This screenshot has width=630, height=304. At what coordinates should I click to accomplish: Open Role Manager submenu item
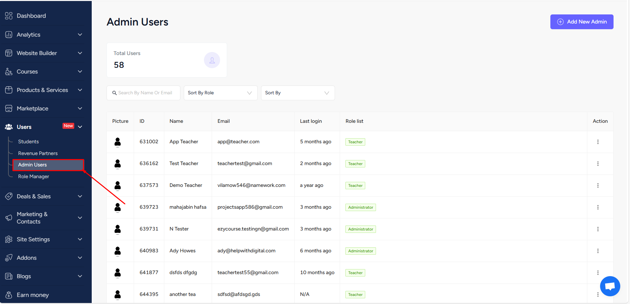[34, 176]
